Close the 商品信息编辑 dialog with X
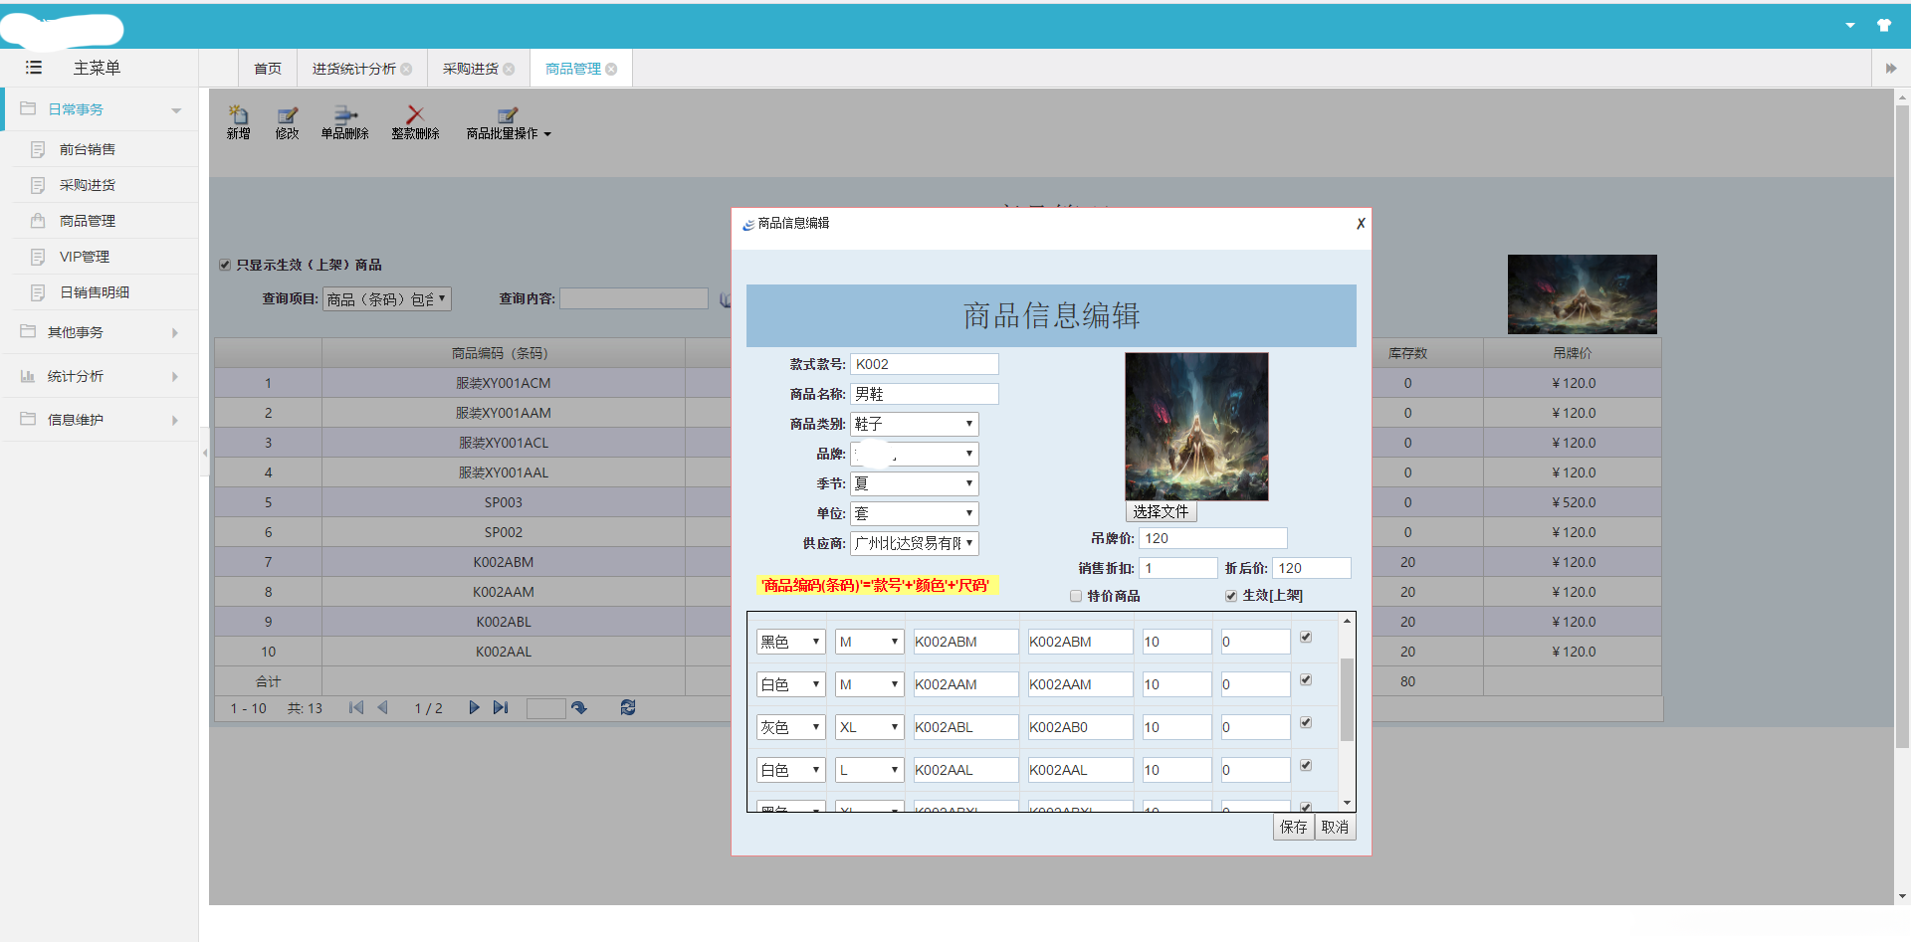The image size is (1911, 942). coord(1361,224)
